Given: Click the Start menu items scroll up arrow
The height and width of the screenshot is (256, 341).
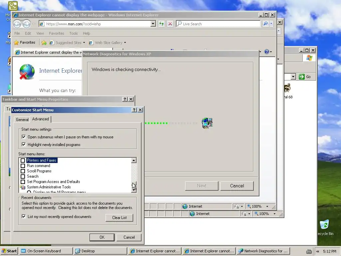Looking at the screenshot, I should [x=134, y=160].
